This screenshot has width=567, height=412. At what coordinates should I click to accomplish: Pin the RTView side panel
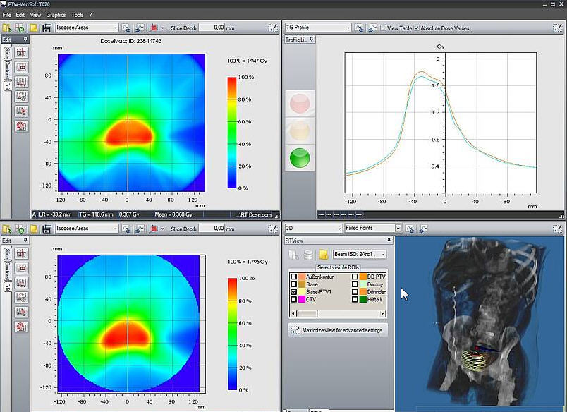[389, 240]
